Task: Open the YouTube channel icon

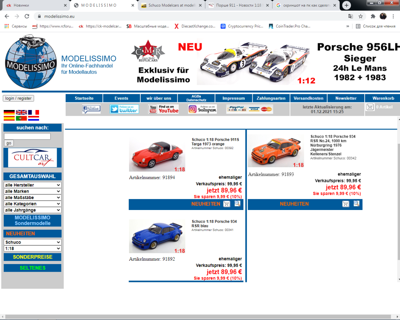Action: point(163,109)
